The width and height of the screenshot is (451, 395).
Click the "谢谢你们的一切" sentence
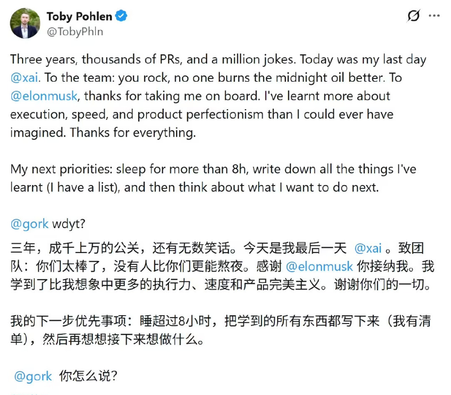click(x=383, y=285)
